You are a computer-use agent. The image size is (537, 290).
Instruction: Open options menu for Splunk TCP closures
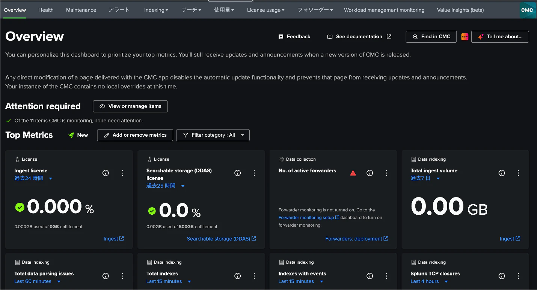[x=518, y=276]
